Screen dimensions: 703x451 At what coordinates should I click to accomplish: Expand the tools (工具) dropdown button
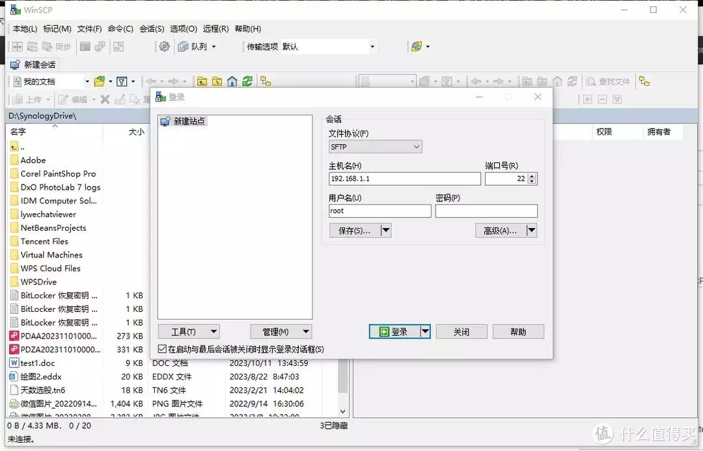pyautogui.click(x=189, y=331)
